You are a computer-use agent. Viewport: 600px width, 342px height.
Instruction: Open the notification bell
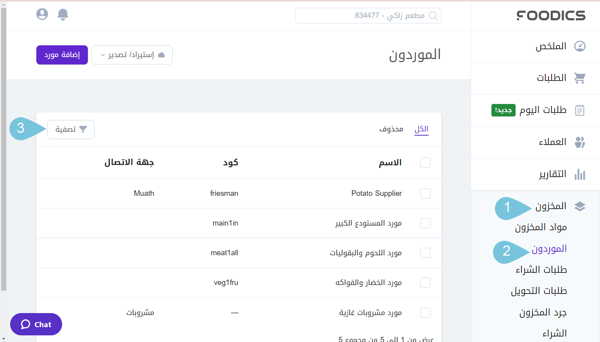[62, 14]
